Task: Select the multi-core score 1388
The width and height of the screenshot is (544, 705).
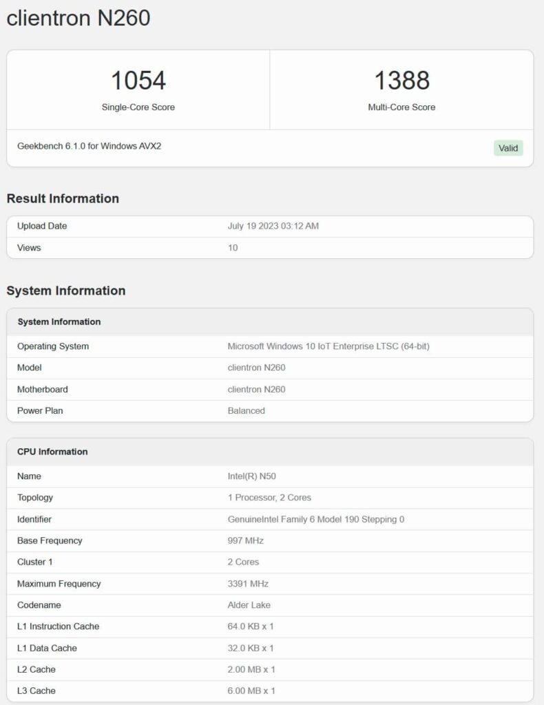Action: pos(401,81)
